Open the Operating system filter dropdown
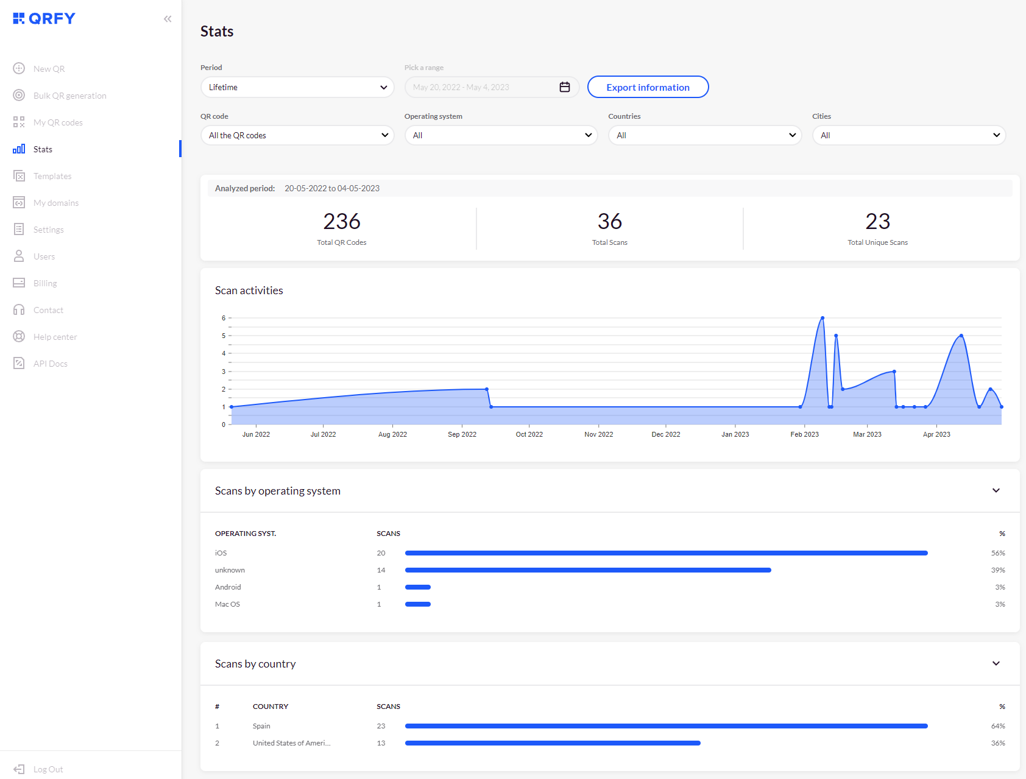Image resolution: width=1026 pixels, height=779 pixels. tap(501, 135)
